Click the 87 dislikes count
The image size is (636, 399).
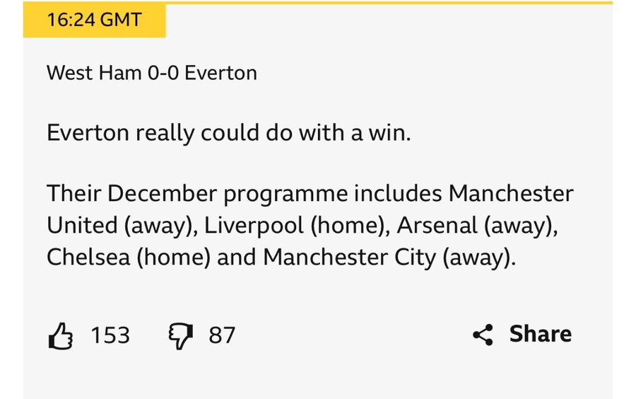tap(222, 335)
